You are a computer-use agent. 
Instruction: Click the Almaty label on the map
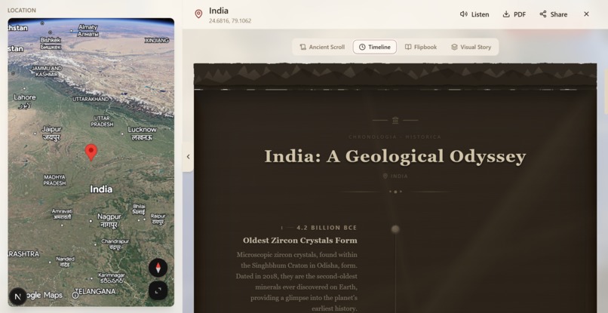88,30
